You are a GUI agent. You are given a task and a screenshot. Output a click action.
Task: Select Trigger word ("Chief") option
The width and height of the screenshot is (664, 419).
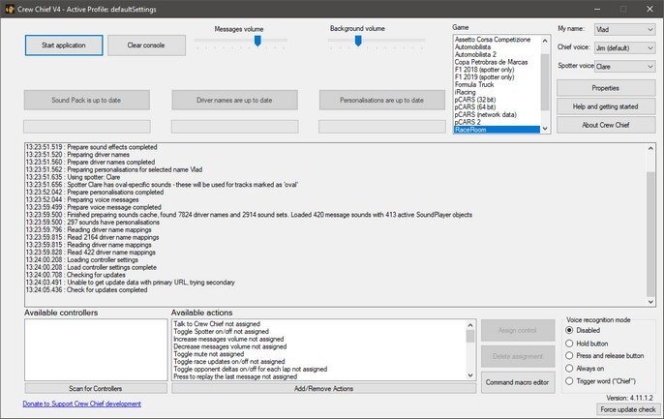[x=570, y=381]
